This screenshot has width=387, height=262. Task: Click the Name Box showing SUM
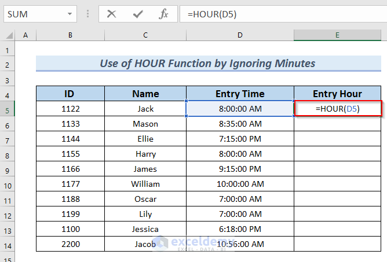click(x=32, y=14)
